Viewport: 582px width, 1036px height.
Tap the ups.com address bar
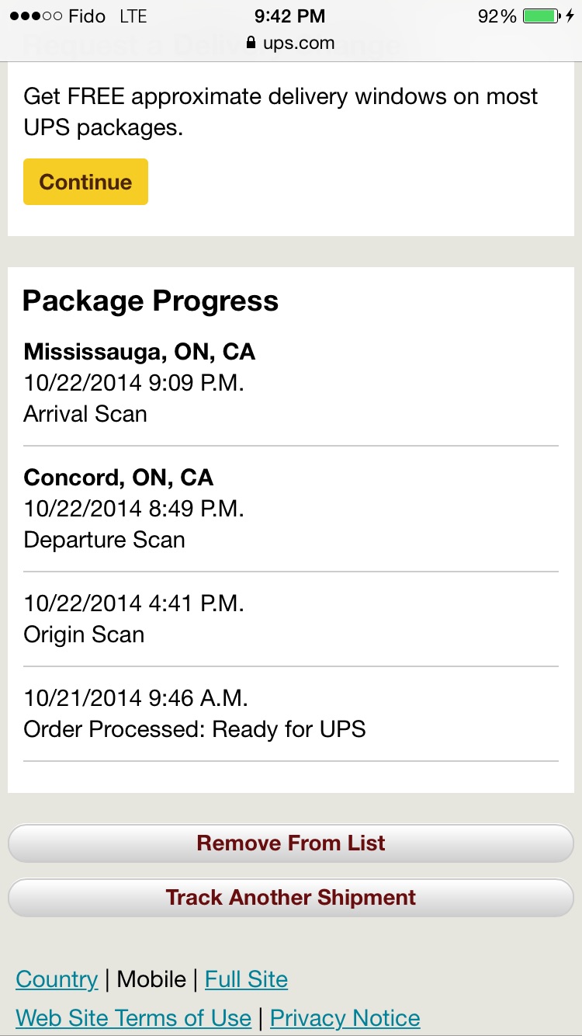coord(291,43)
